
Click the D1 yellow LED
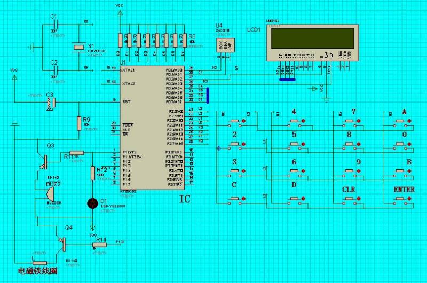pyautogui.click(x=92, y=202)
